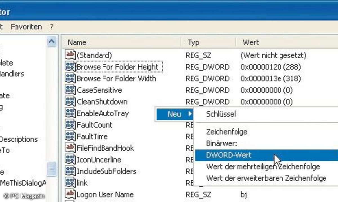Open the ? help menu
Screen dimensions: 338x202
tap(52, 27)
